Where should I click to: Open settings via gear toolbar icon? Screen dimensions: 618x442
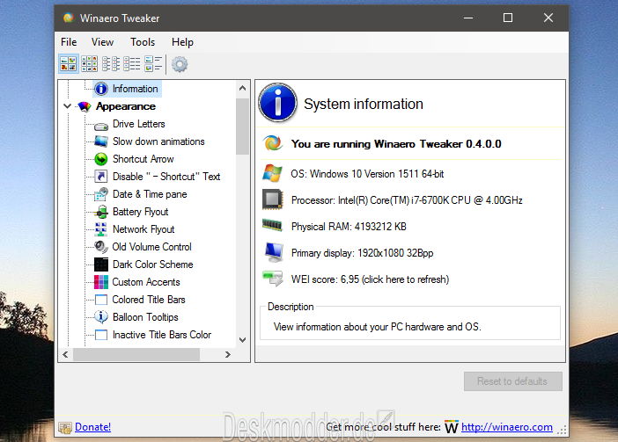[180, 64]
